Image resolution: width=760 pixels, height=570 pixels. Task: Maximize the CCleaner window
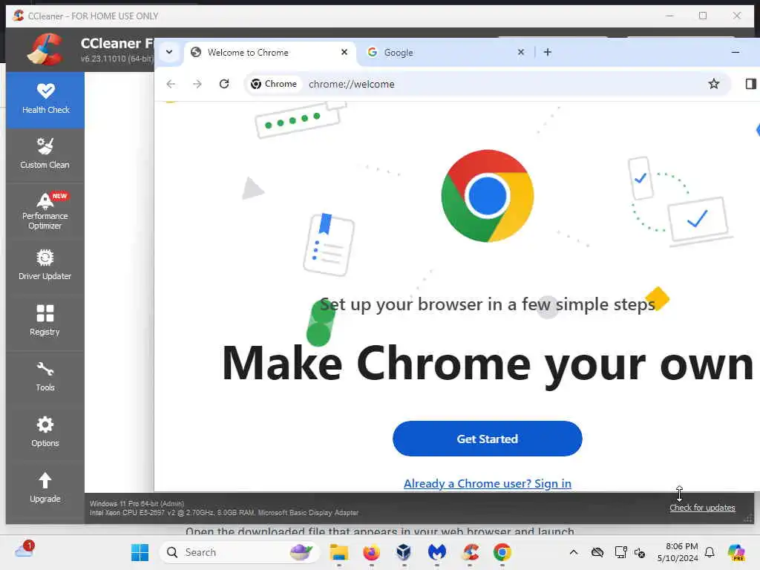pos(702,16)
